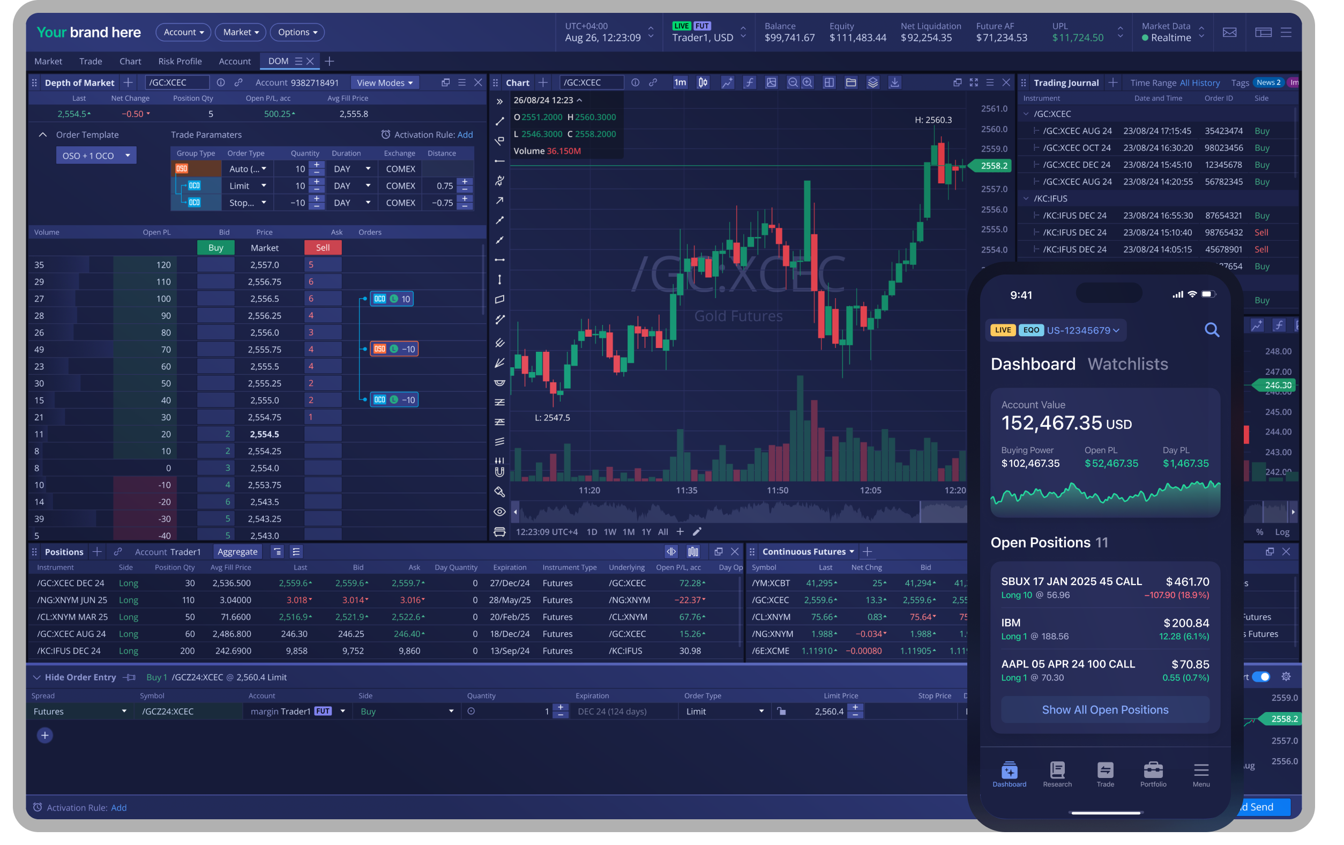
Task: Click the search icon in mobile dashboard
Action: [x=1211, y=330]
